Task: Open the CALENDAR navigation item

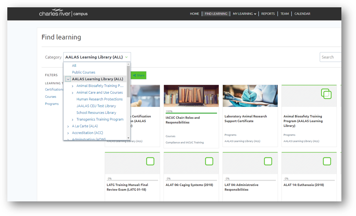Action: [302, 14]
